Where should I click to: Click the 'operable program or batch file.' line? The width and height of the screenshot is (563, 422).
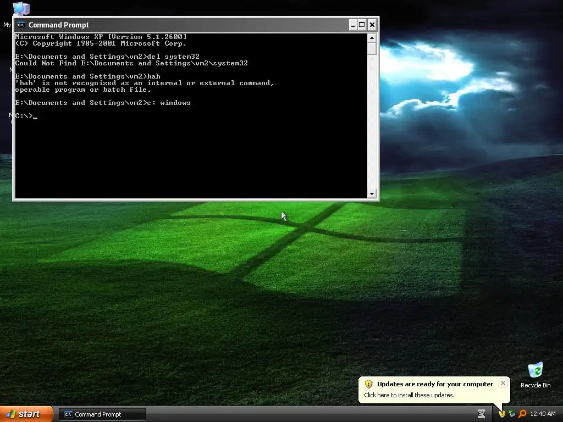[x=83, y=90]
